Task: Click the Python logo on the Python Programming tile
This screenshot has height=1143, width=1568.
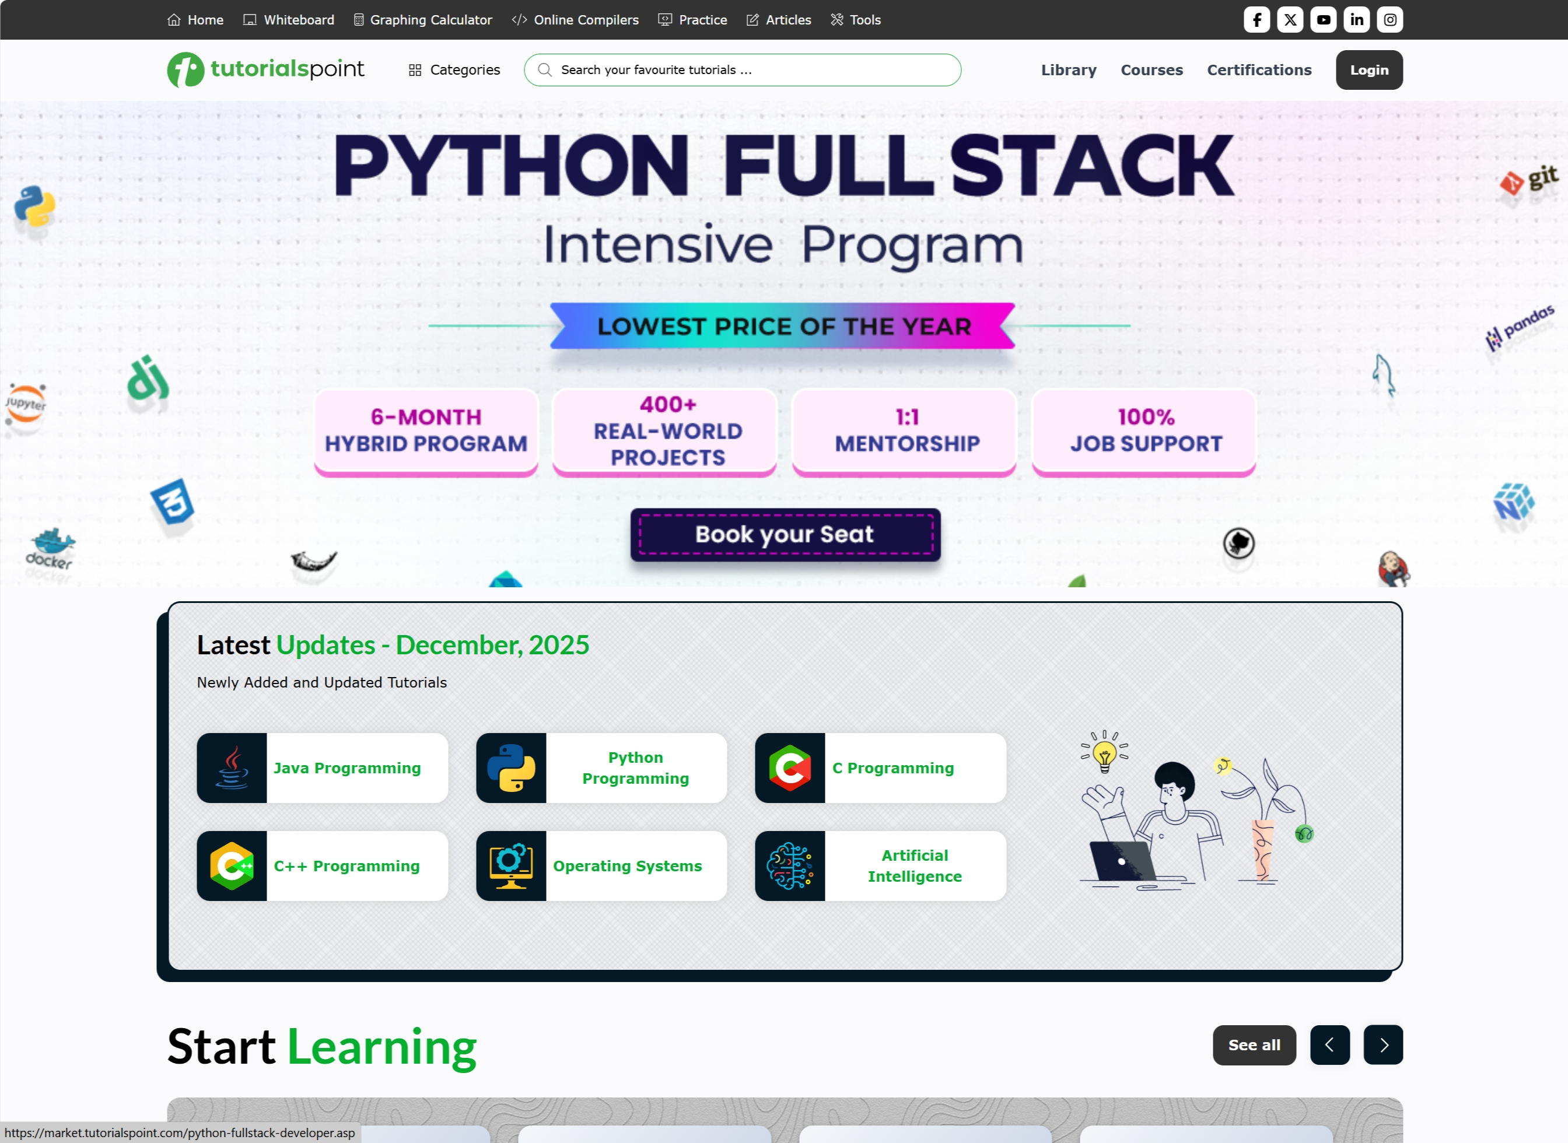Action: point(512,768)
